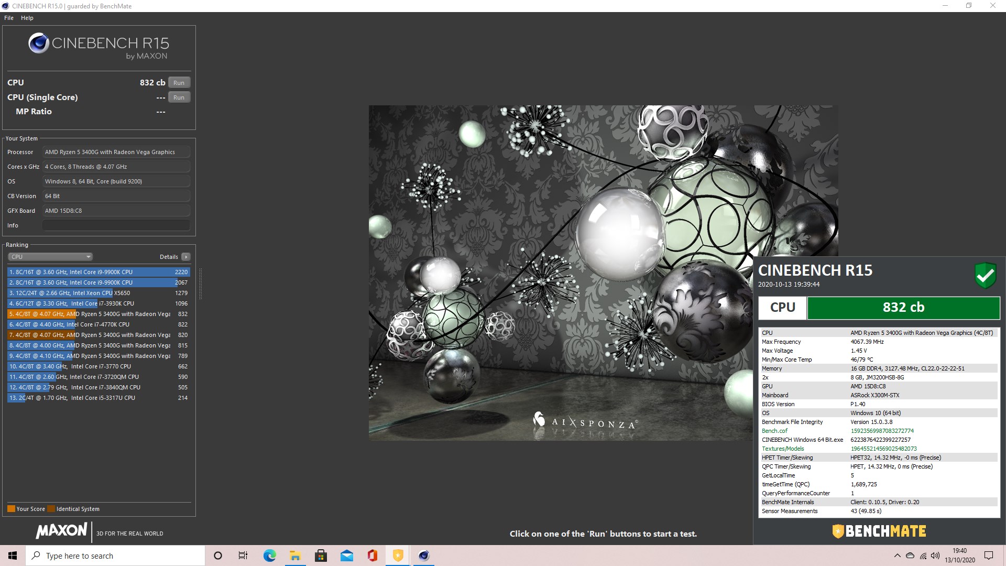Click the taskbar search box
Screen dimensions: 1006x566
[115, 556]
